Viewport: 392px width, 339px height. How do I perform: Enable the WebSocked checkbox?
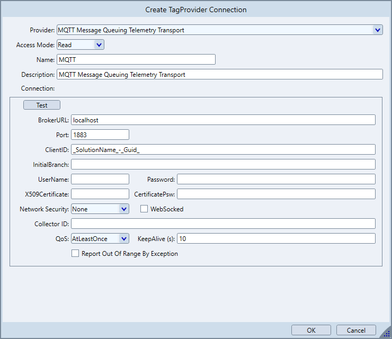click(x=144, y=209)
